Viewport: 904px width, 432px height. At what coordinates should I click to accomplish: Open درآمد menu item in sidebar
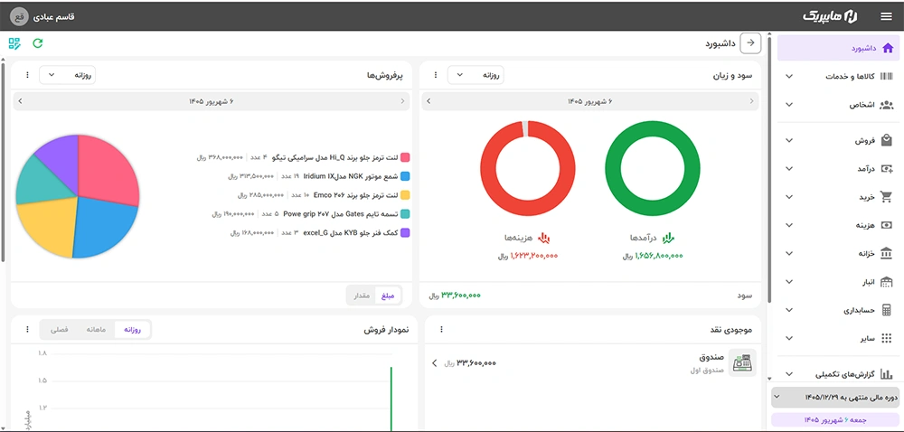click(839, 168)
